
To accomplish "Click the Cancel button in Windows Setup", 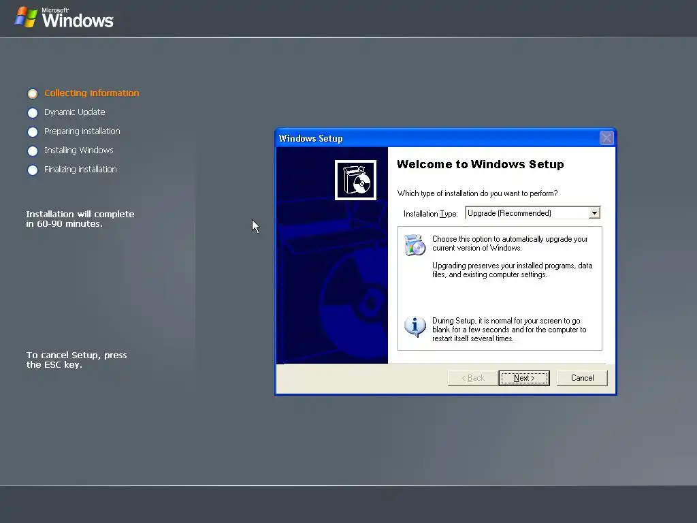I will [582, 378].
